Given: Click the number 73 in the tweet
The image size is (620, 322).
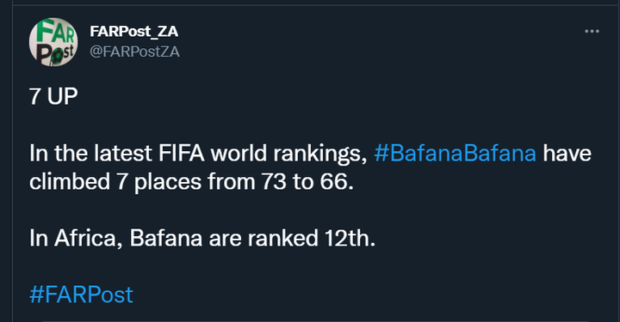Looking at the screenshot, I should [273, 182].
